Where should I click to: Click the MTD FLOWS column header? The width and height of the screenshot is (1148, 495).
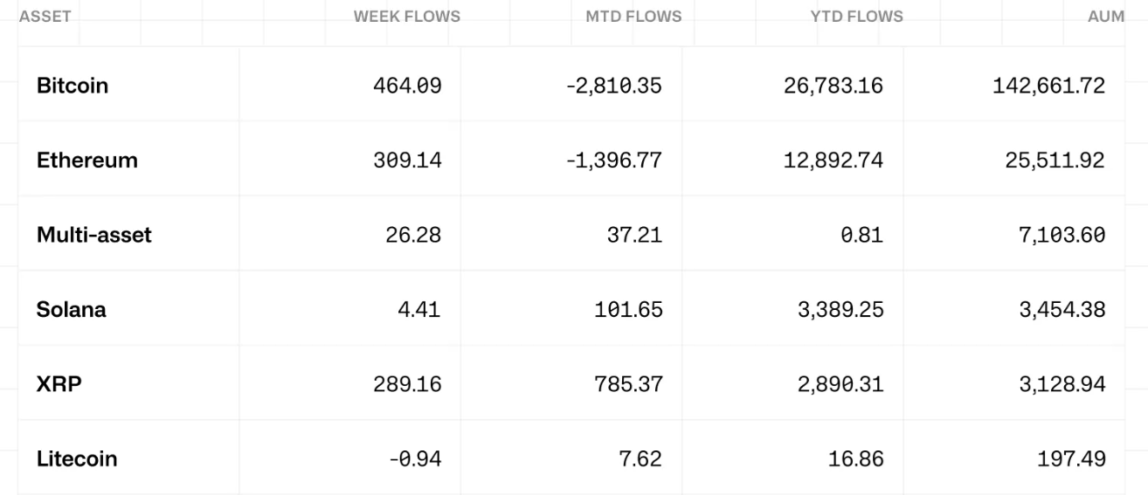pos(633,17)
